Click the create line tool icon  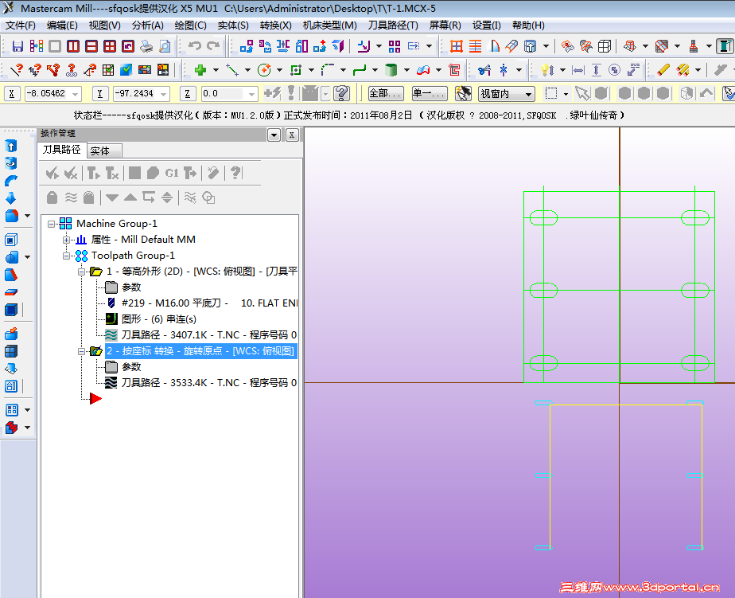232,70
